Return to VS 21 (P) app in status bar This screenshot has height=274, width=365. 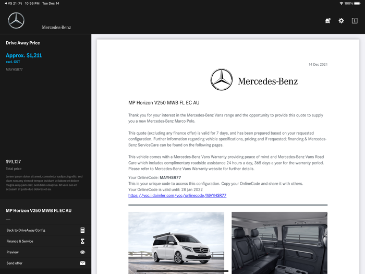click(13, 3)
